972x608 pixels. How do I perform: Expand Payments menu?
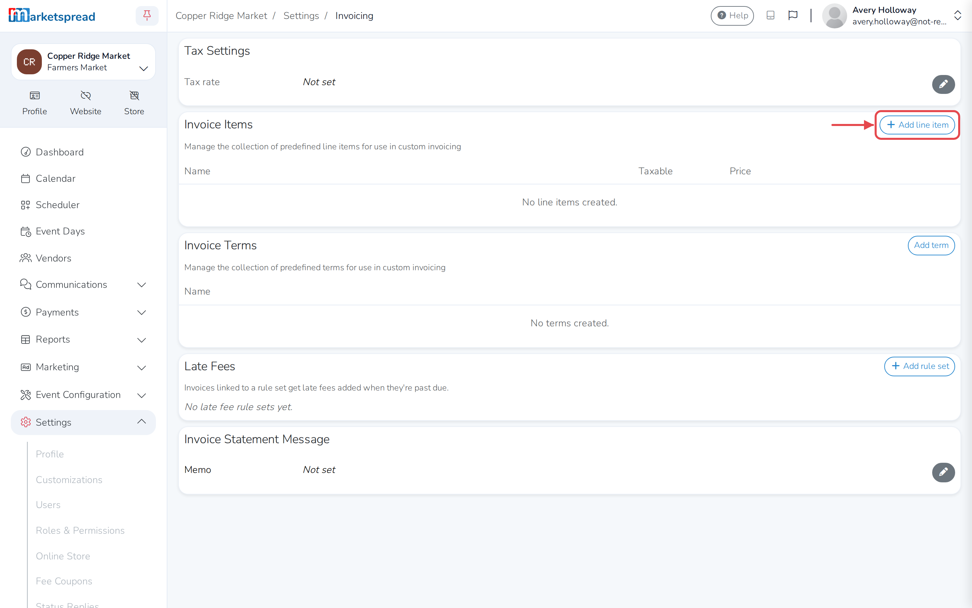(83, 312)
